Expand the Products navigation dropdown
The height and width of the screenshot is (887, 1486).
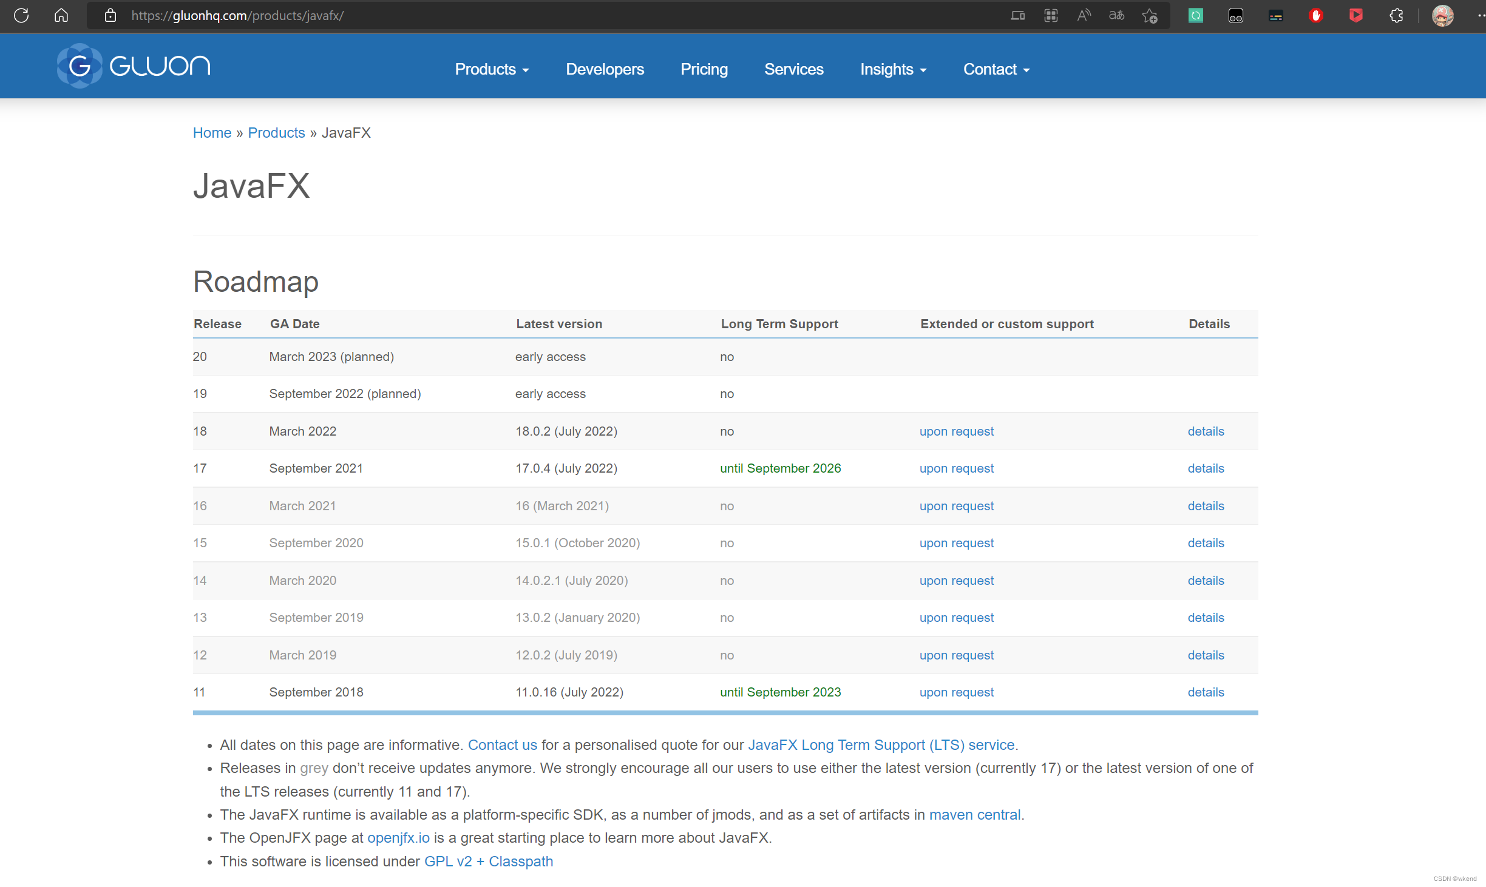pos(492,69)
